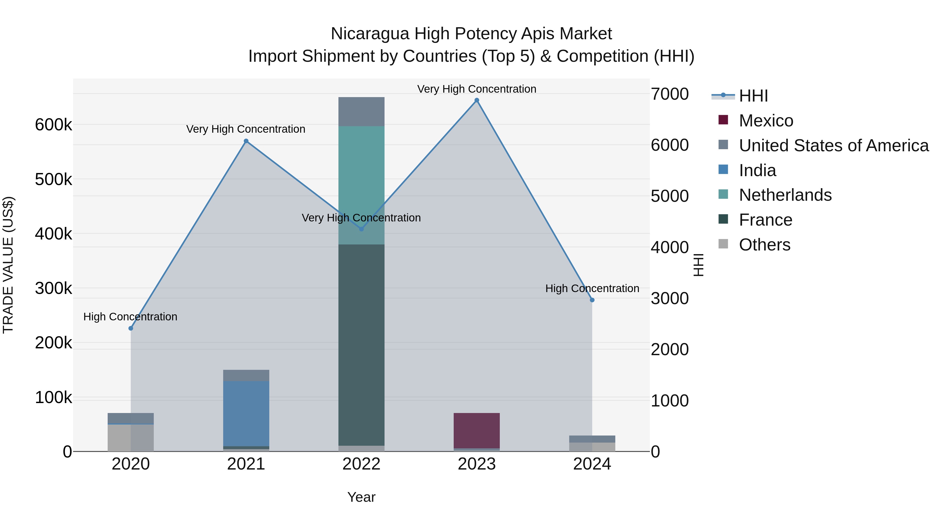Click the 300k trade value tick label
Viewport: 943px width, 530px height.
pos(53,288)
